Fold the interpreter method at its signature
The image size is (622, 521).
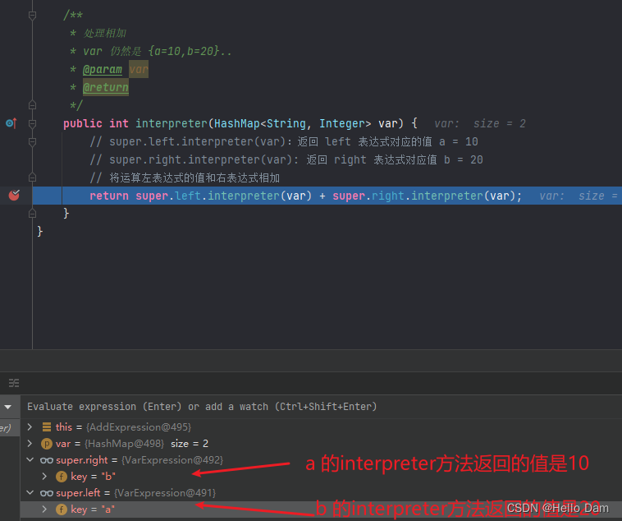tap(33, 123)
